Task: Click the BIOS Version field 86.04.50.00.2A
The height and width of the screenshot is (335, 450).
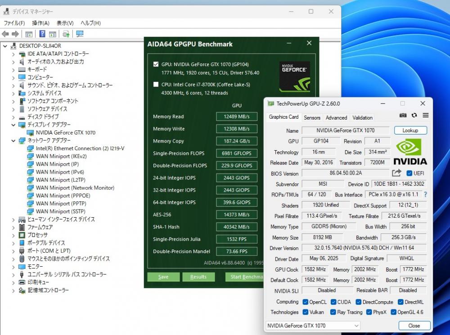Action: pyautogui.click(x=346, y=173)
